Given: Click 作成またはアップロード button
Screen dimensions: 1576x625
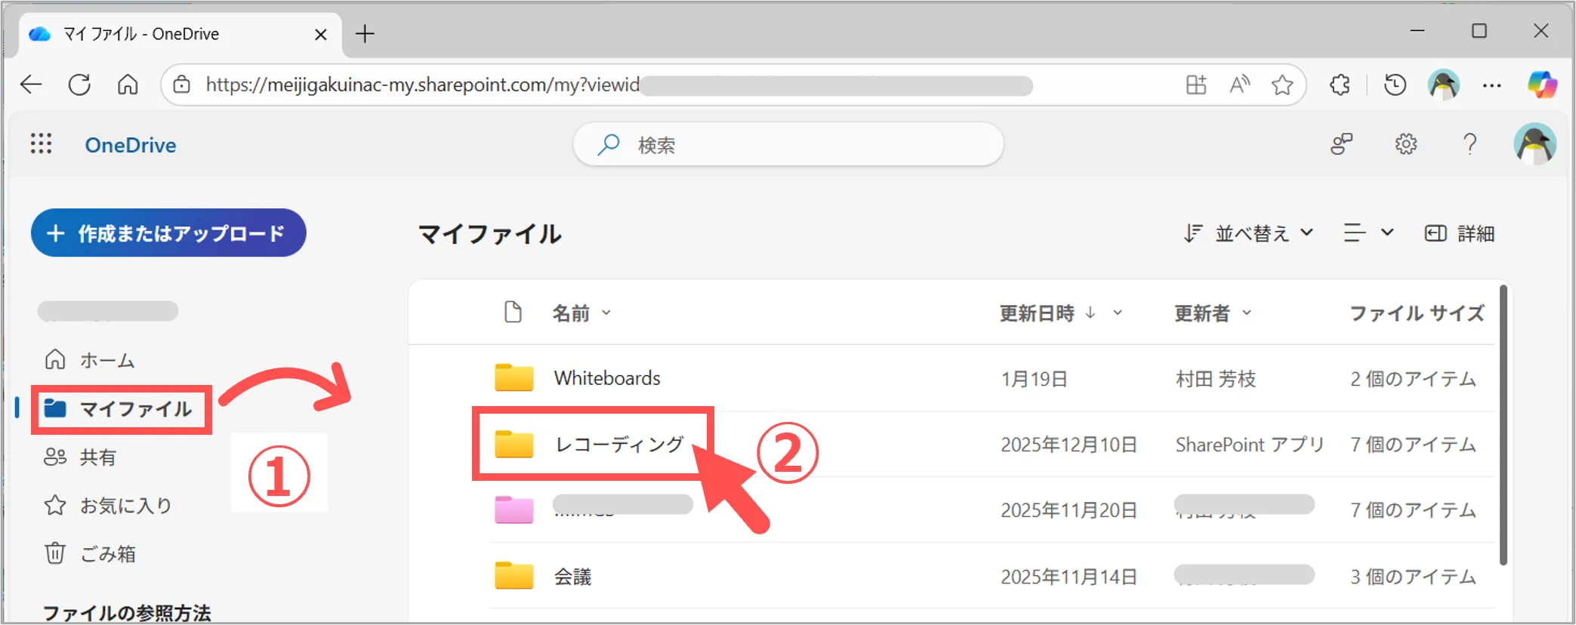Looking at the screenshot, I should (x=168, y=233).
